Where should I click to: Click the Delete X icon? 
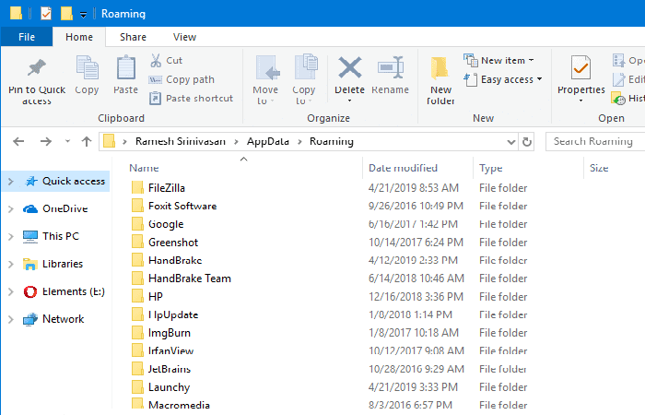click(x=349, y=67)
